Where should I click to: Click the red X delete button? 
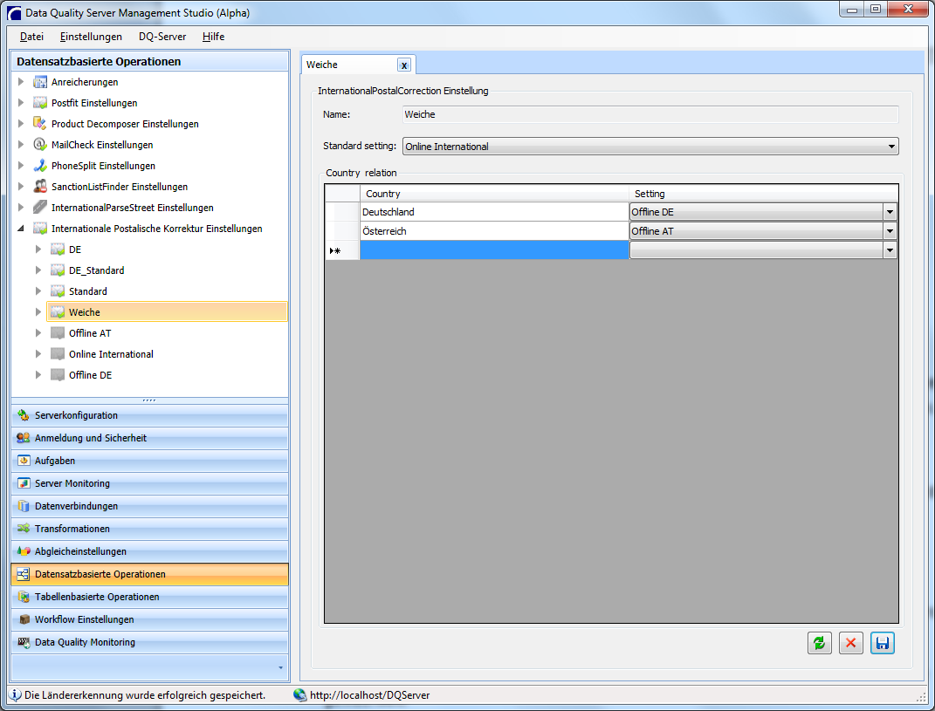(851, 643)
